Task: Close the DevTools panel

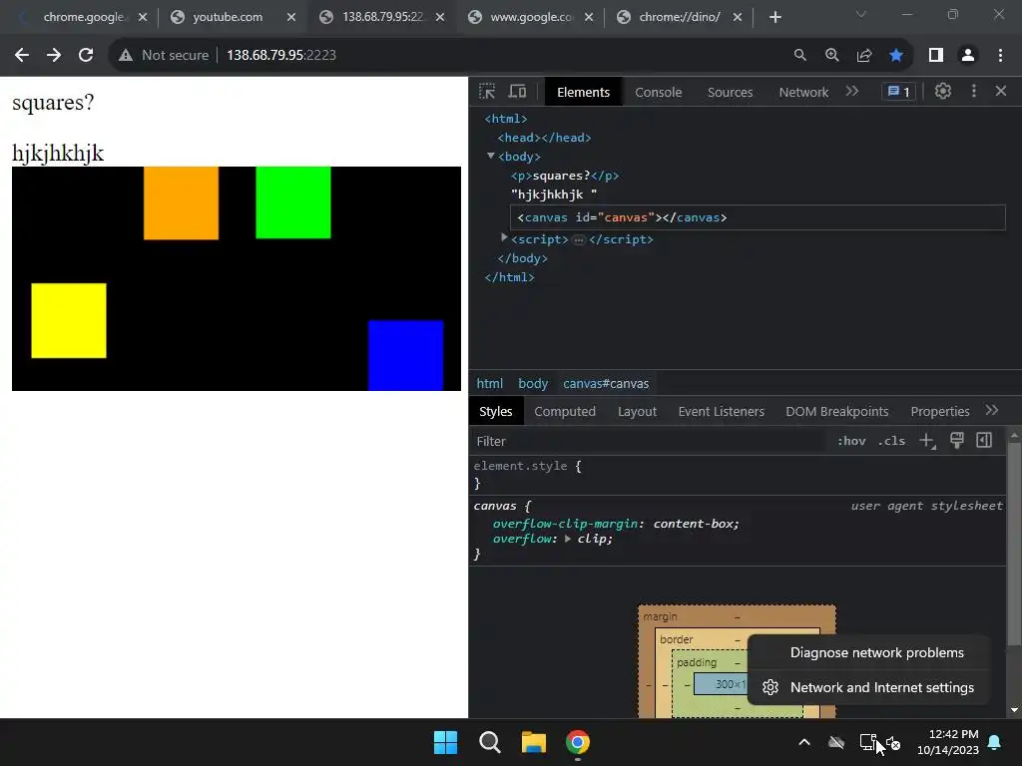Action: [1000, 91]
